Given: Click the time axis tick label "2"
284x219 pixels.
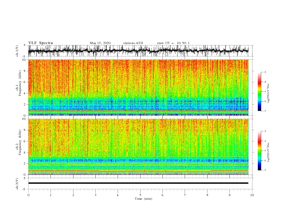Looking at the screenshot, I should pos(73,195).
